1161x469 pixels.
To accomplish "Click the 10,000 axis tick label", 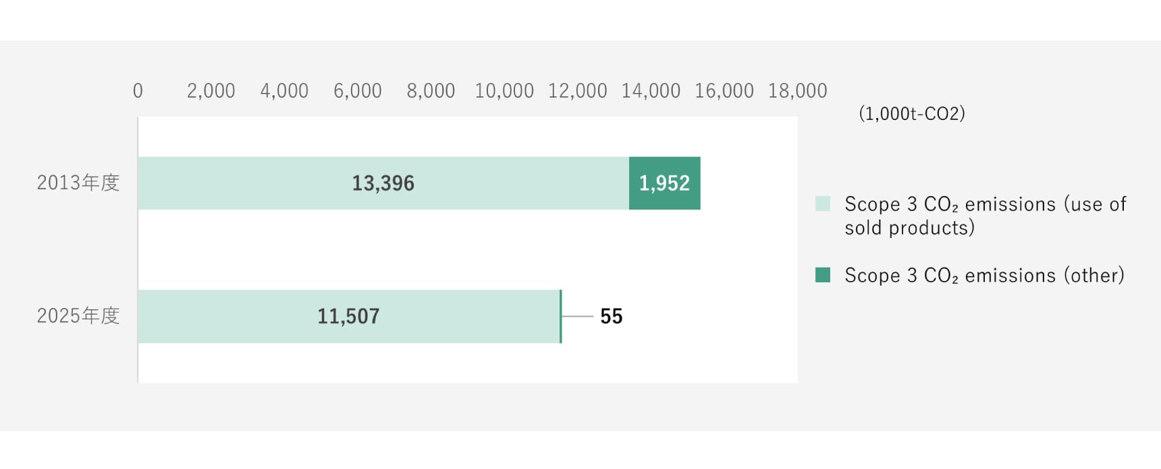I will pos(504,91).
